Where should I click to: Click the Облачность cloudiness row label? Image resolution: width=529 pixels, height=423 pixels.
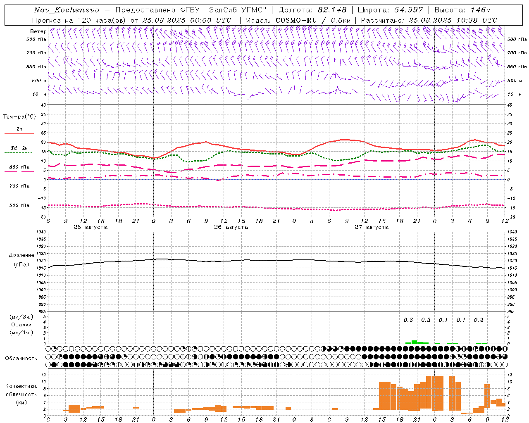[x=21, y=358]
